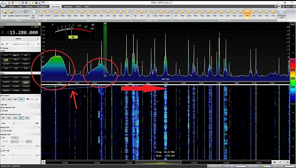
Task: Switch to the Memories ribbon tab
Action: coord(68,6)
